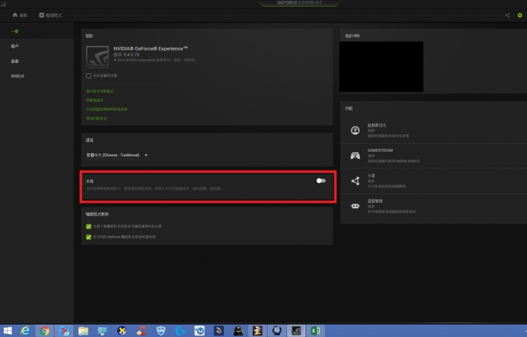
Task: Open the blue shield W icon in taskbar
Action: pyautogui.click(x=160, y=331)
